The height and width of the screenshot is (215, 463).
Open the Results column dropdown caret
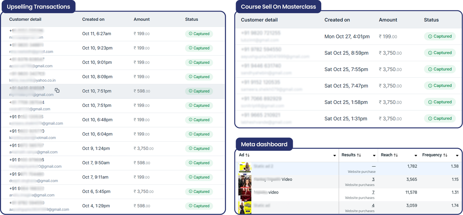tap(374, 155)
